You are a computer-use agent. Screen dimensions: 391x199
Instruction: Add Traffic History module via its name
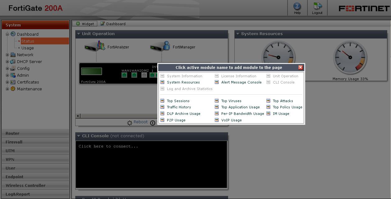click(179, 107)
